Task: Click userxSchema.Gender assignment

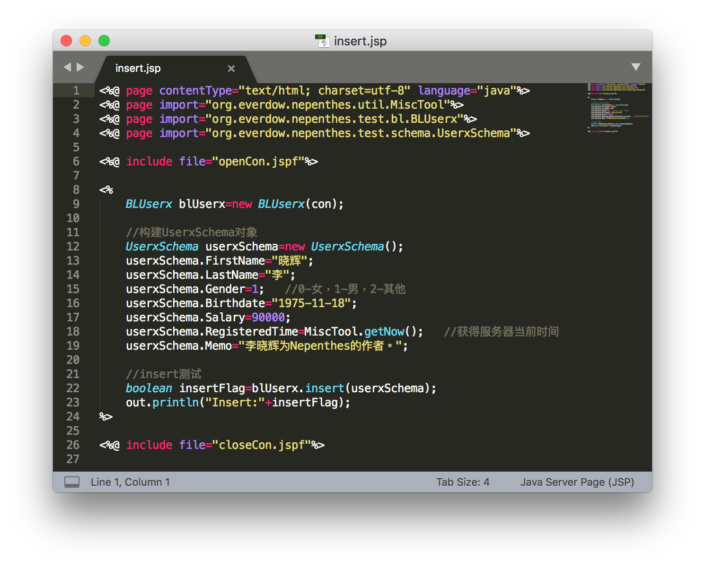Action: tap(195, 289)
